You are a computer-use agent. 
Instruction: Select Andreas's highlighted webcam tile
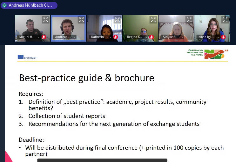click(x=68, y=29)
